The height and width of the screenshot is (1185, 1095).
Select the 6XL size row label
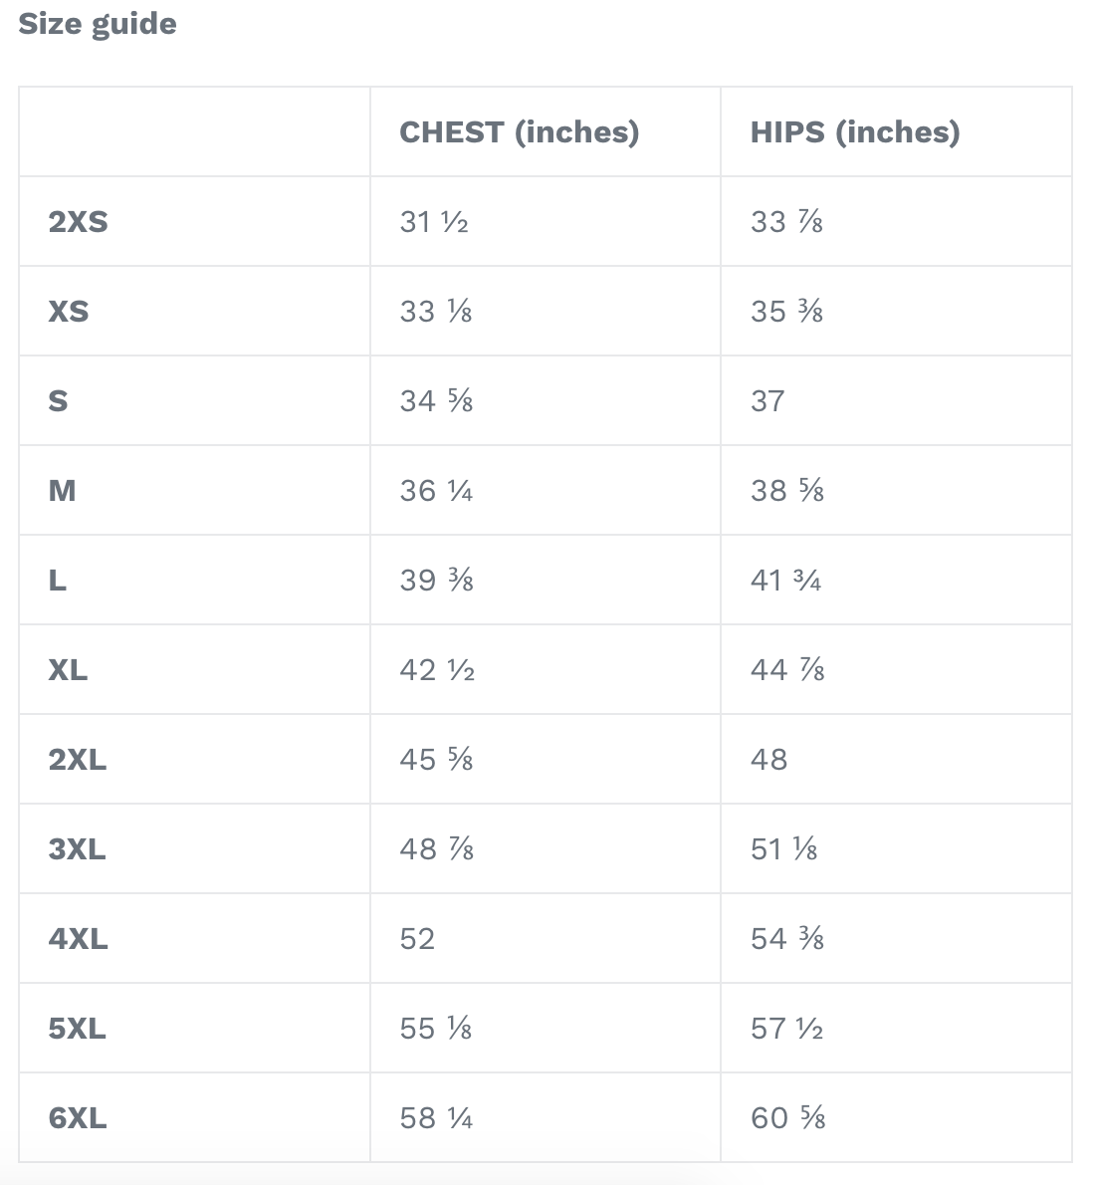78,1117
